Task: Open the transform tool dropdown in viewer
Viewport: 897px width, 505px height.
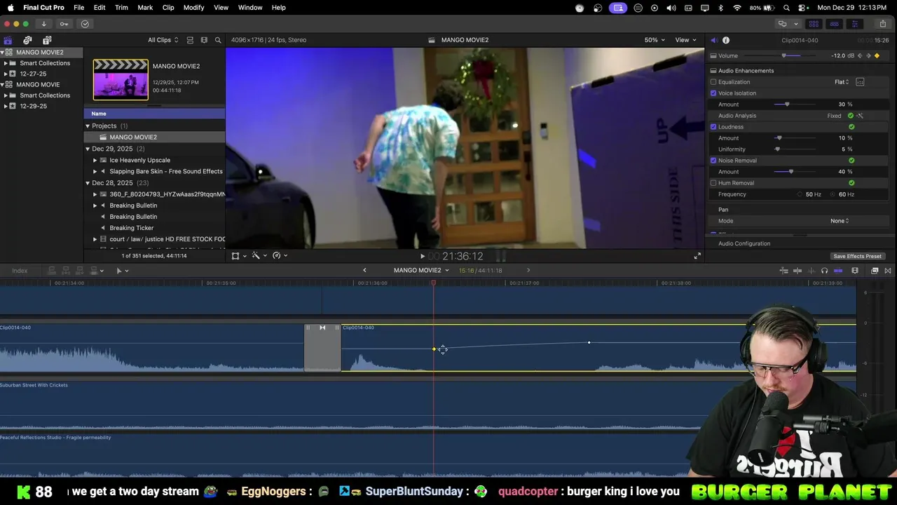Action: 239,256
